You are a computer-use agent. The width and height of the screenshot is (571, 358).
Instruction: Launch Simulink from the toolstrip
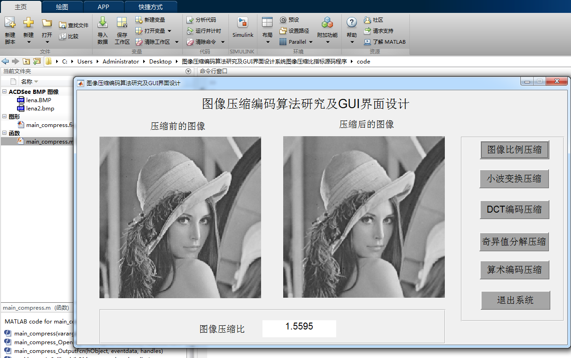pyautogui.click(x=243, y=27)
